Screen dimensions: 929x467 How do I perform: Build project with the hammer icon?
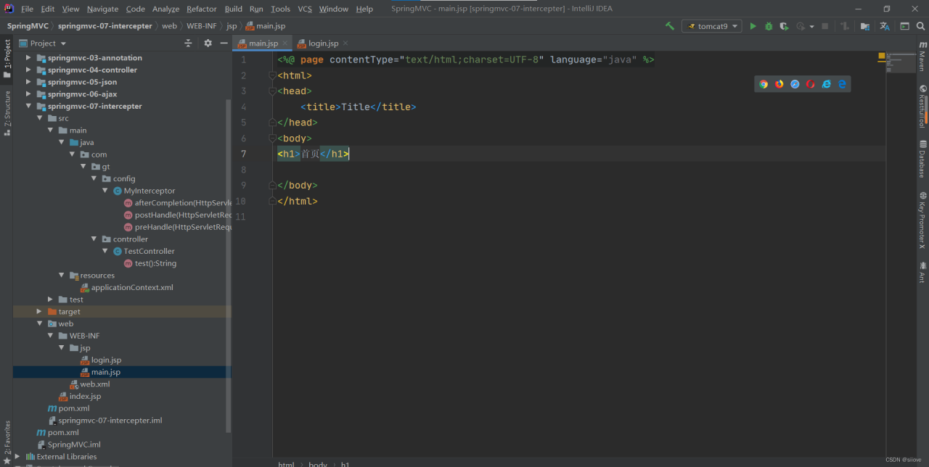click(669, 26)
